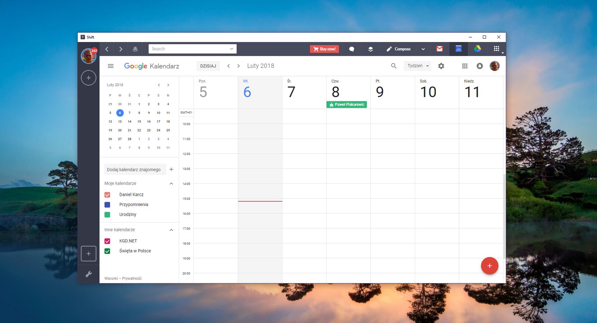The height and width of the screenshot is (323, 597).
Task: Compose a new email
Action: (398, 49)
